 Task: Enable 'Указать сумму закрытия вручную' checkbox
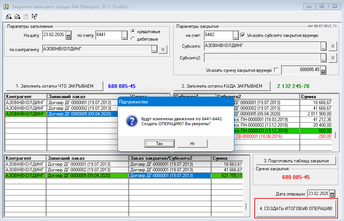point(276,70)
